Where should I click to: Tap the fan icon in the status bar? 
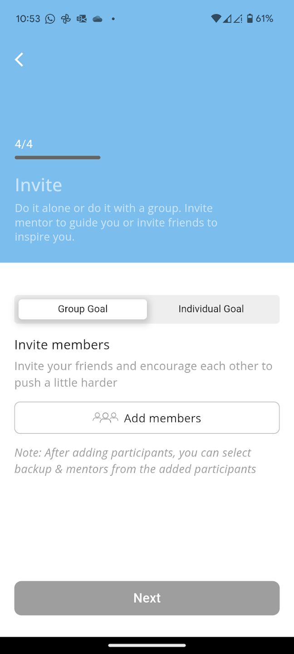point(66,19)
